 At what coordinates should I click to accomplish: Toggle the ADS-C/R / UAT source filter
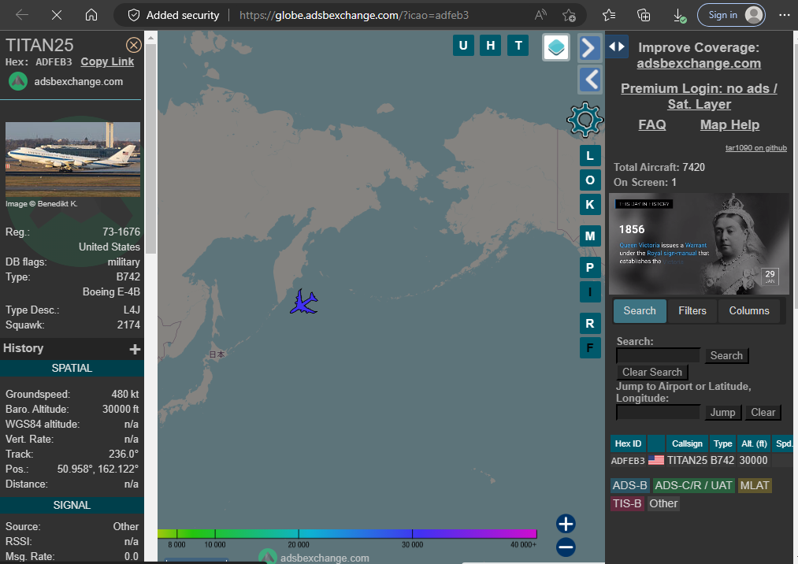[x=693, y=485]
